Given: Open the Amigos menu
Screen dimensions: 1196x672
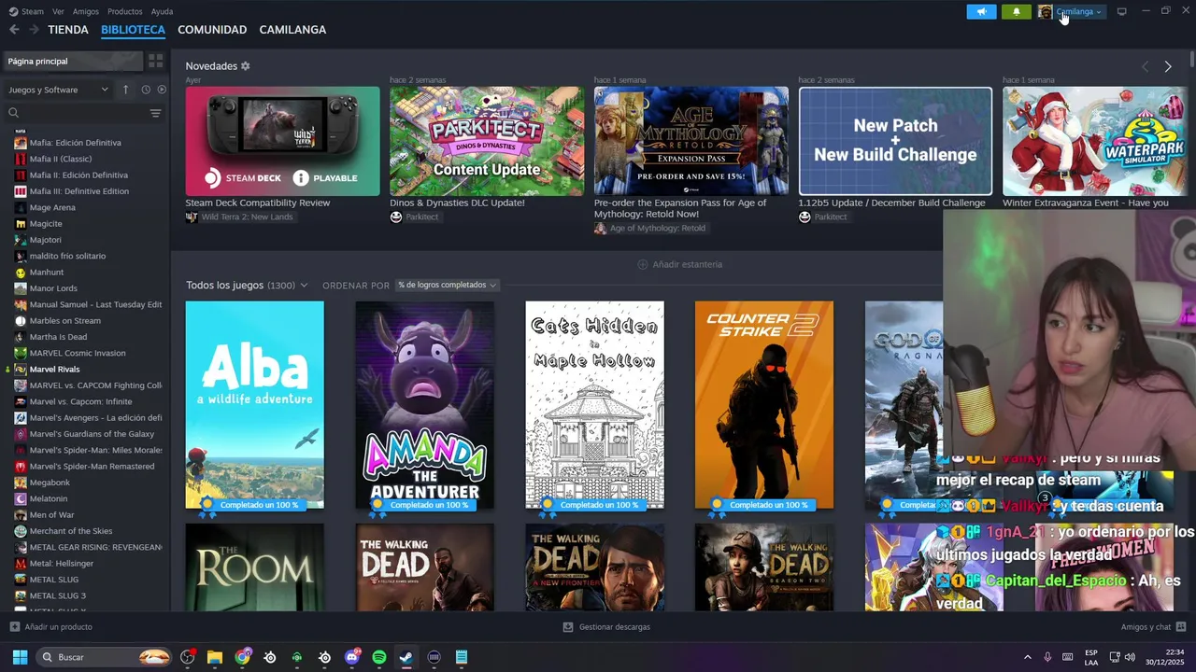Looking at the screenshot, I should coord(86,11).
